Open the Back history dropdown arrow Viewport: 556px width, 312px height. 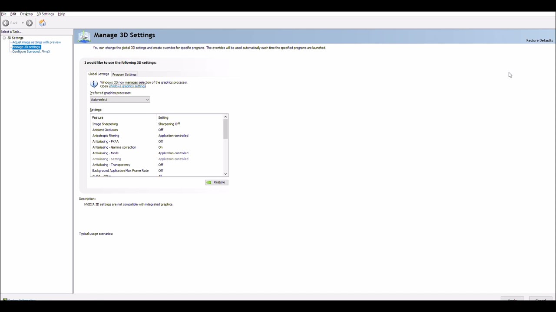[23, 23]
